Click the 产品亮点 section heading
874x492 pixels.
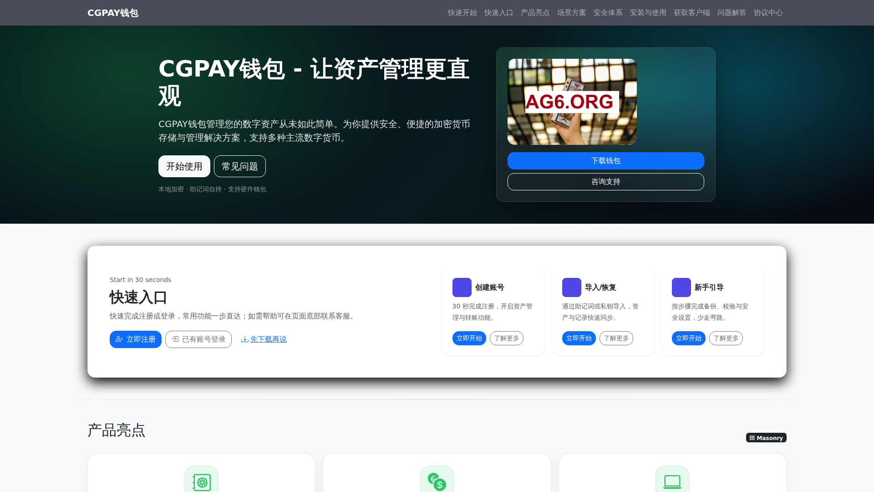117,430
